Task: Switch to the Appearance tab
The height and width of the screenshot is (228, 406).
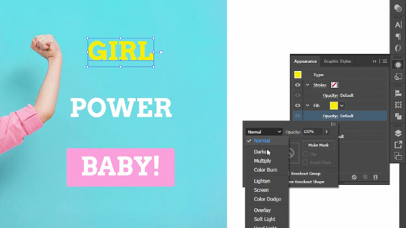Action: [x=305, y=61]
